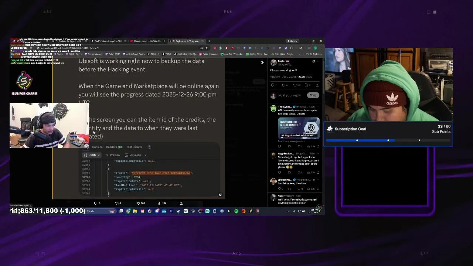
Task: Click the "quantity": 5204 line
Action: 128,177
